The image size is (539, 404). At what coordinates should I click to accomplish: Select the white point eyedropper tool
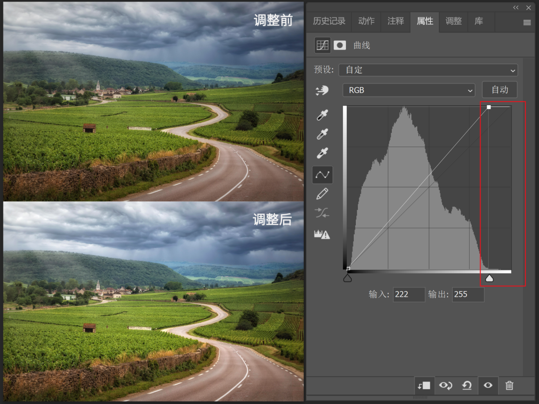click(x=322, y=153)
